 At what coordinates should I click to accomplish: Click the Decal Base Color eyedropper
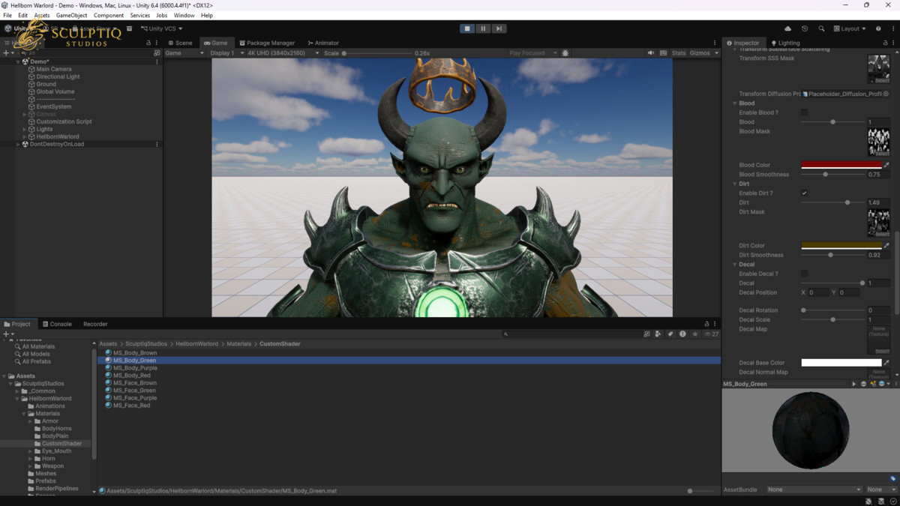(886, 363)
